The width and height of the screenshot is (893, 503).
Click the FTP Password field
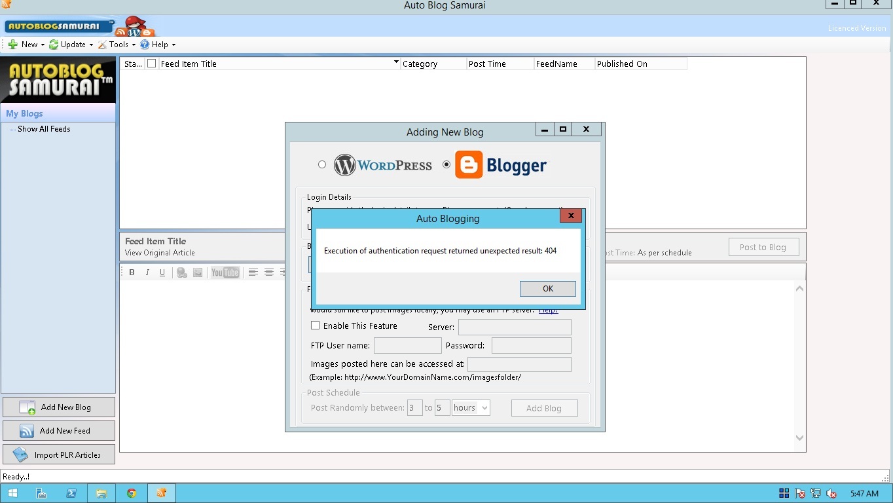[x=532, y=345]
